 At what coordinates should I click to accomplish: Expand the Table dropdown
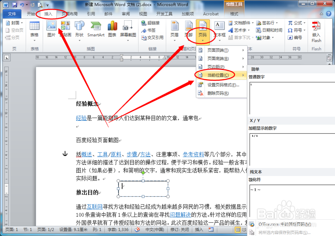tap(34, 41)
